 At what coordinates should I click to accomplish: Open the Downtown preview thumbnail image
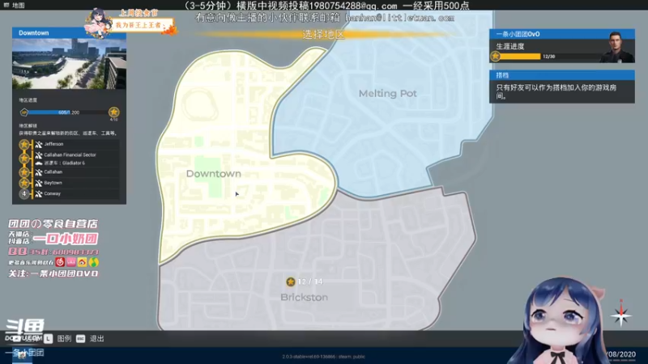pos(69,64)
